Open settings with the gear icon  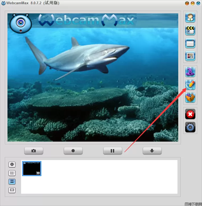190,127
